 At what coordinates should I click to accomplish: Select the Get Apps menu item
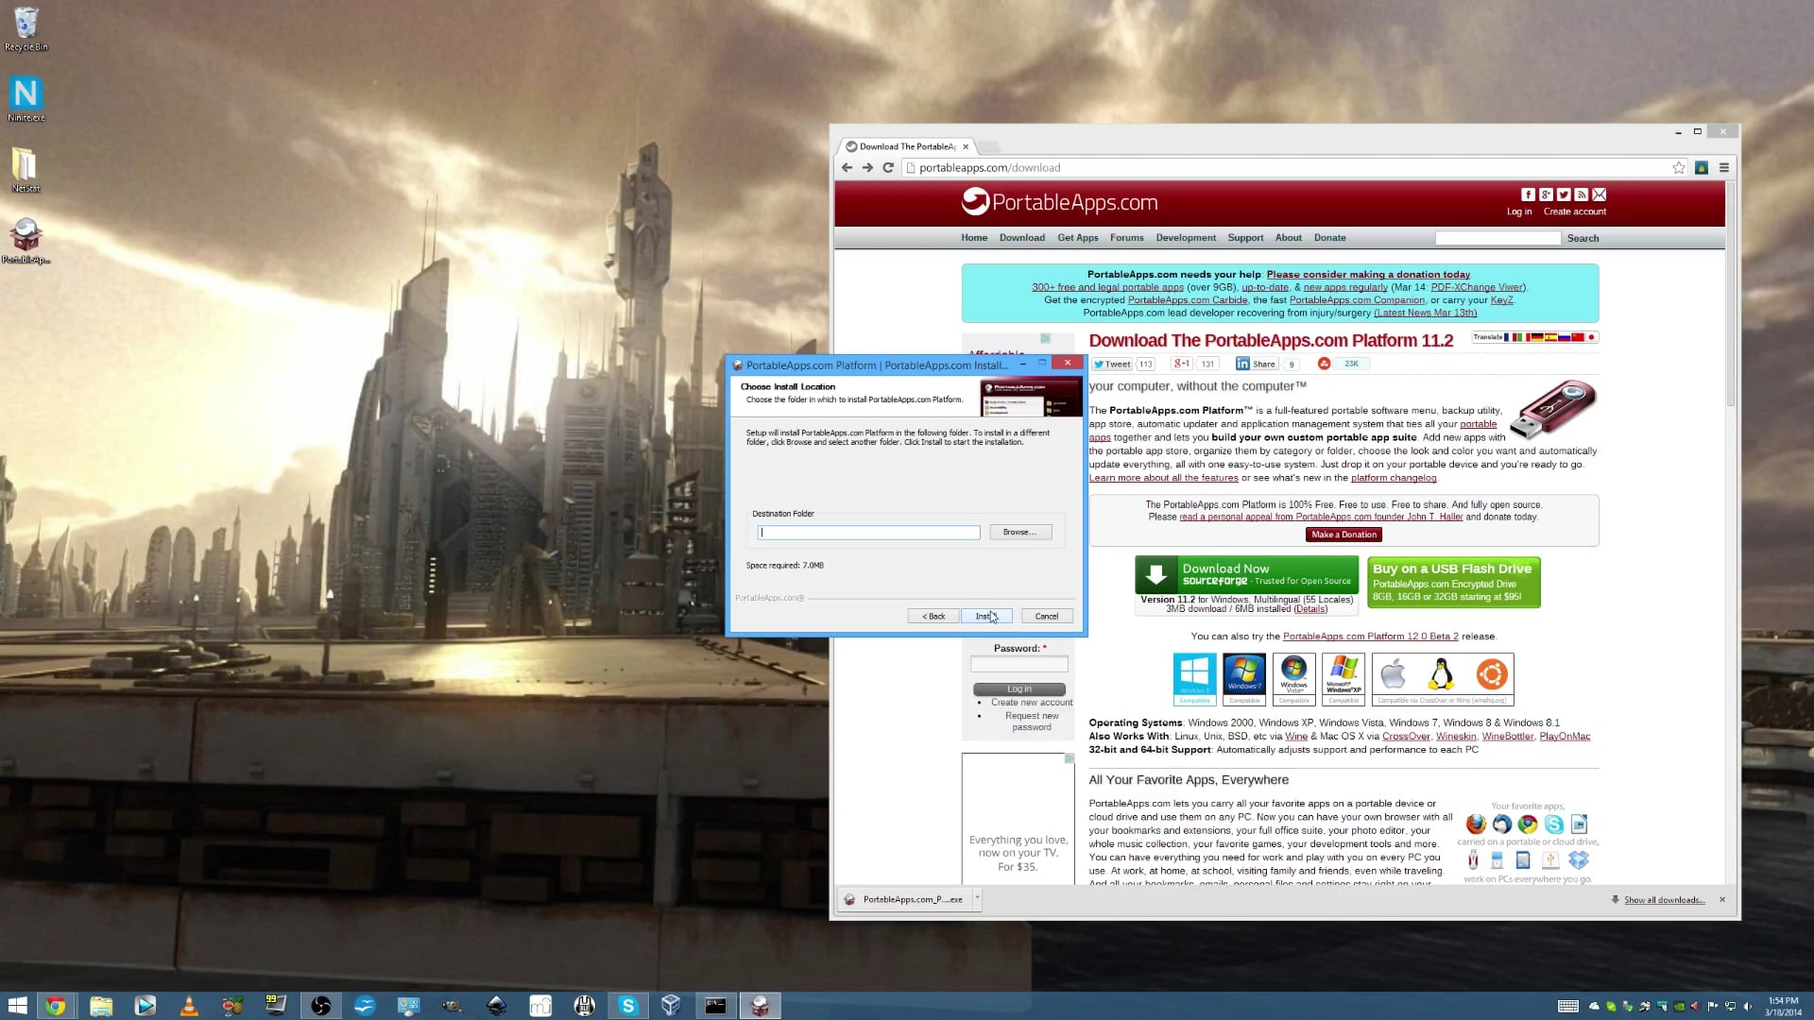pos(1078,238)
